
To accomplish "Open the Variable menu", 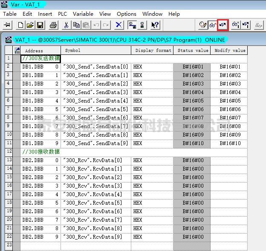I will 83,14.
